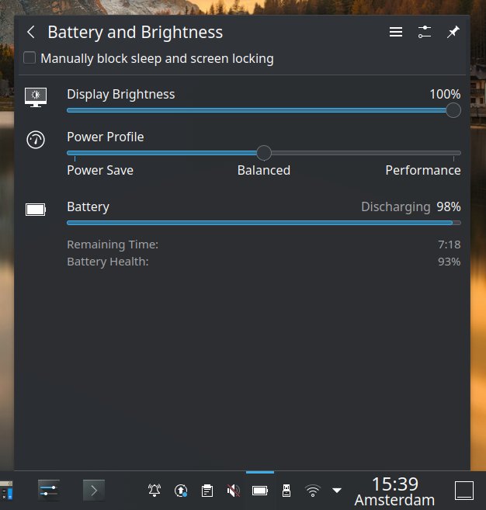Click the power profile gauge icon

[x=36, y=140]
